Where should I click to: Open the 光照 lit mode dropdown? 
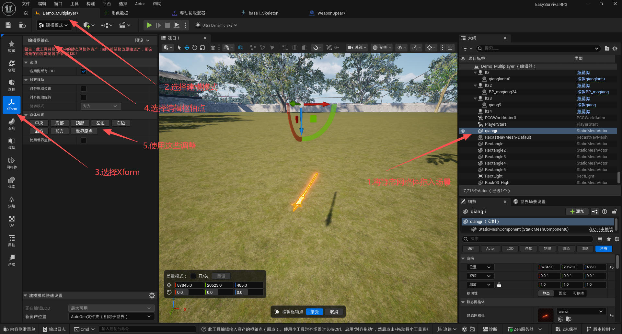pos(382,48)
